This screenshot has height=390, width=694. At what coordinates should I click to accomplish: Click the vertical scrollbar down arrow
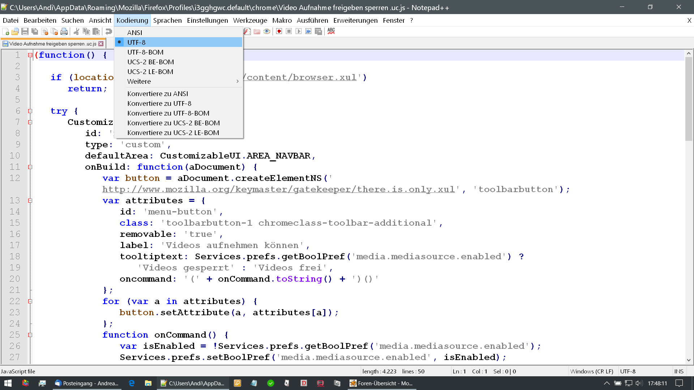(x=689, y=360)
